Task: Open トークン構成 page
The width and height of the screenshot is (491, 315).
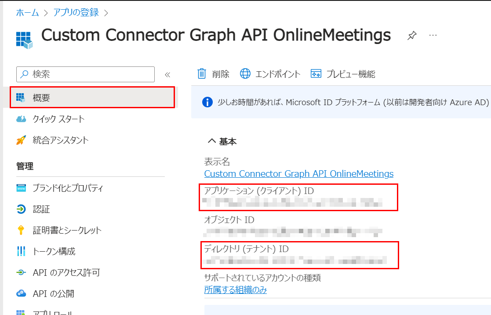Action: pyautogui.click(x=54, y=251)
